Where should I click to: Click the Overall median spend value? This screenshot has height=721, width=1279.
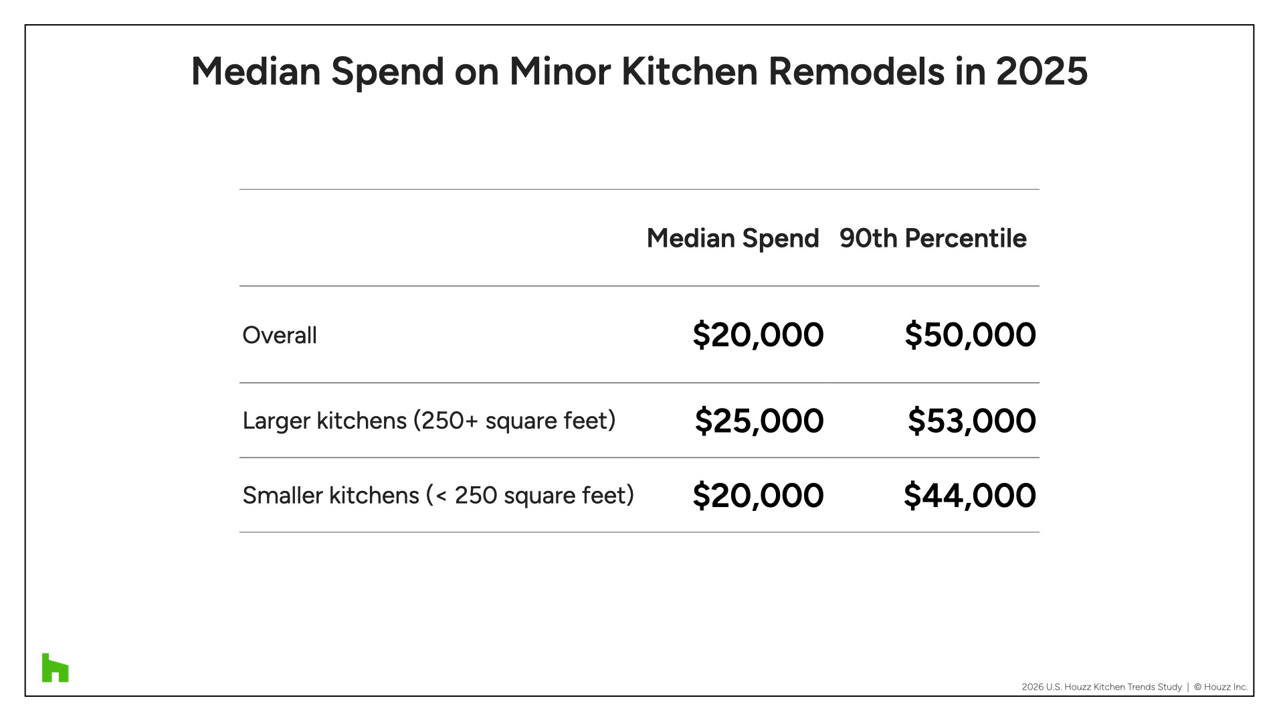(x=758, y=334)
